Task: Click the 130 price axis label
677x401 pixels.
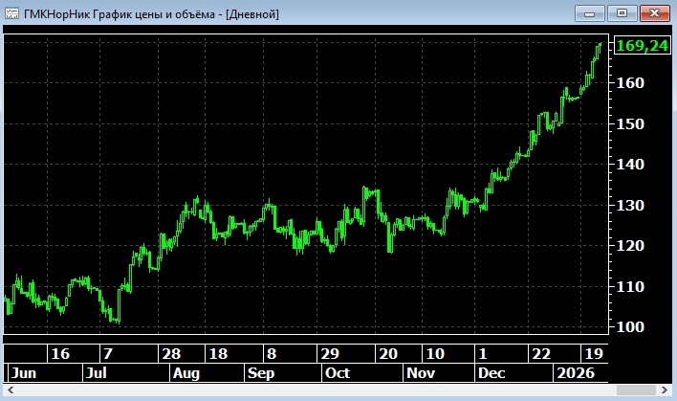Action: pos(629,205)
